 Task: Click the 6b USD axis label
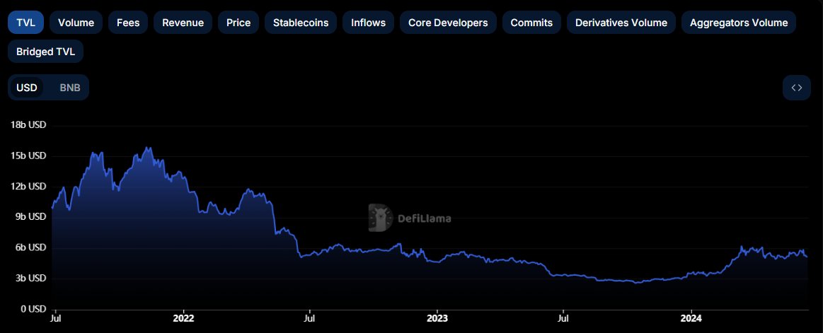(30, 247)
